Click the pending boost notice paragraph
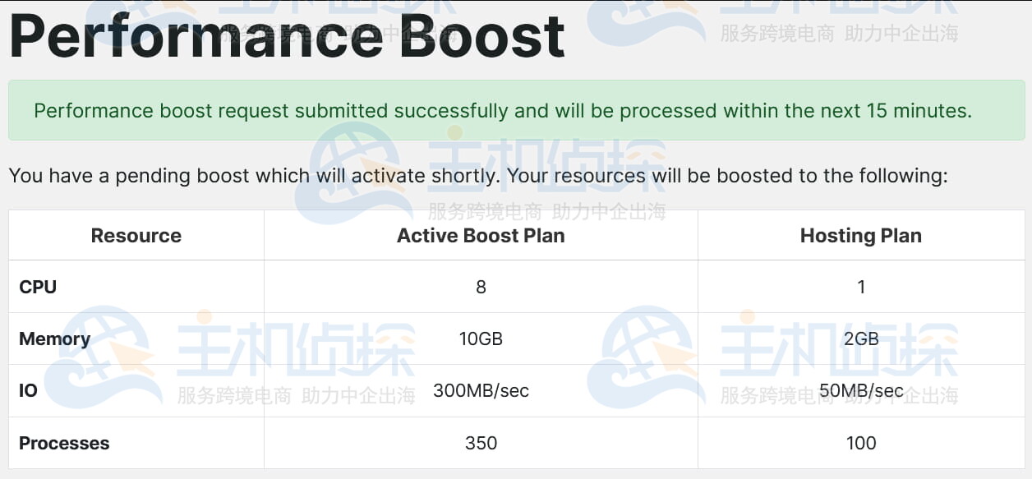The height and width of the screenshot is (479, 1032). click(x=477, y=176)
